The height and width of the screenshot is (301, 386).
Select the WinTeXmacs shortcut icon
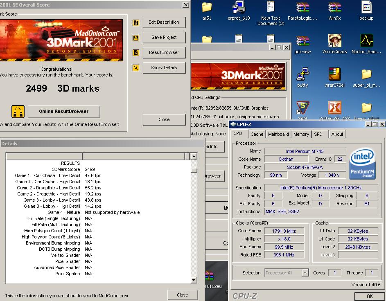click(x=334, y=40)
